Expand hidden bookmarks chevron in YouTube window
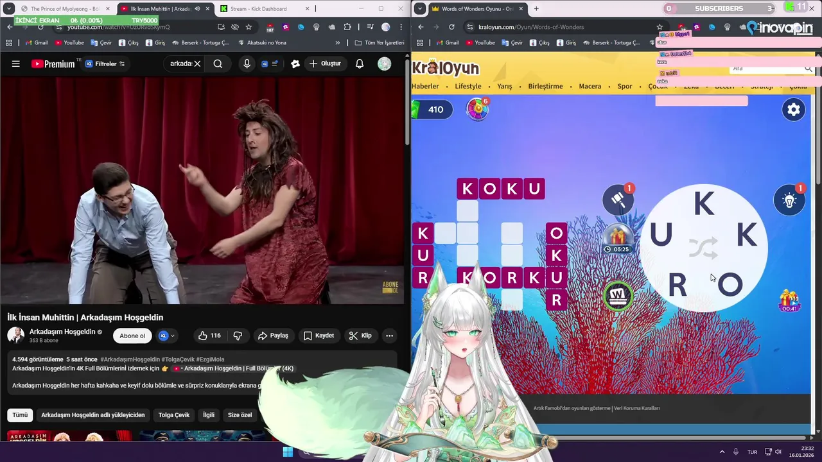The height and width of the screenshot is (462, 822). (338, 43)
